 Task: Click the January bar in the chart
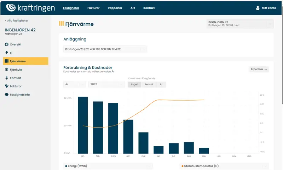click(x=83, y=125)
